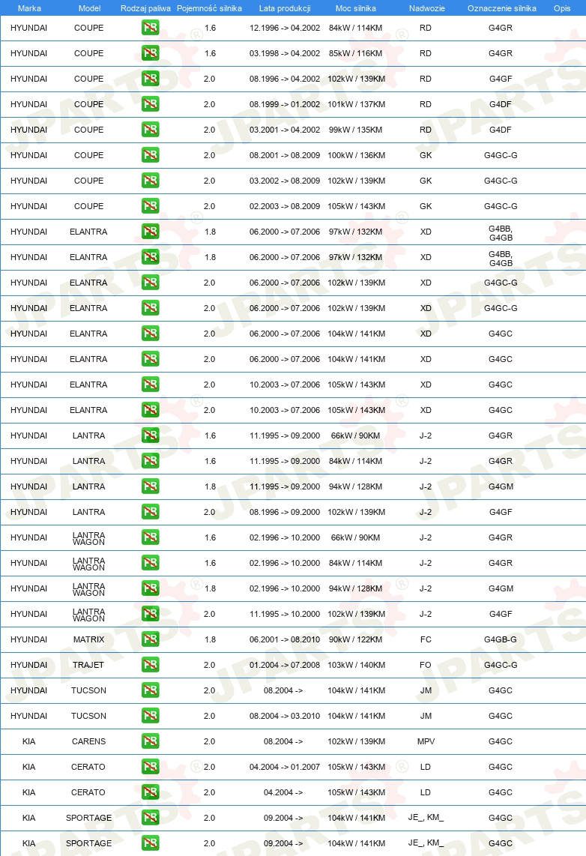The width and height of the screenshot is (586, 856).
Task: Click the FO body code cell
Action: tap(426, 665)
